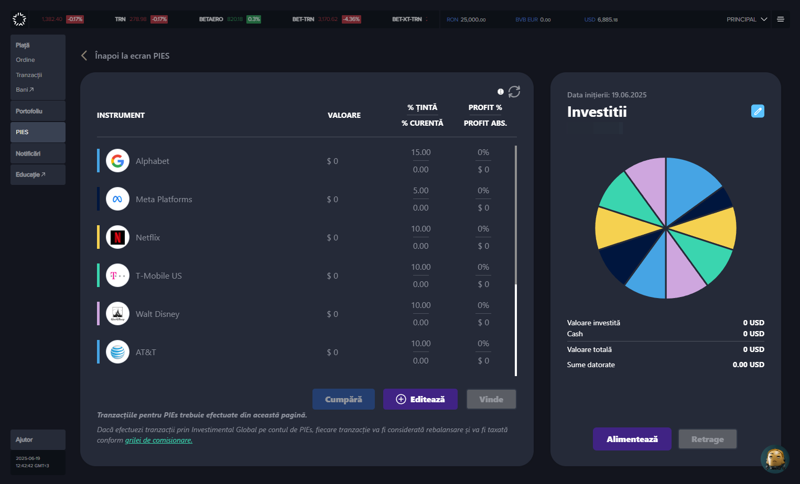Click the star logo in the top bar
Screen dimensions: 800x484
pos(19,19)
